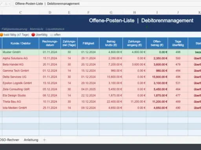The height and width of the screenshot is (150, 201).
Task: Select due date 29.10.2024 cell
Action: pyautogui.click(x=88, y=83)
